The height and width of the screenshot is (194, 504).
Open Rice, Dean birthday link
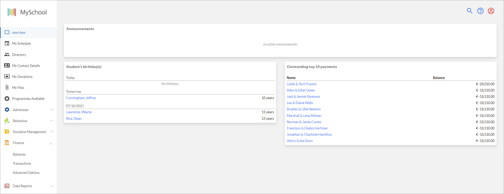pos(74,118)
